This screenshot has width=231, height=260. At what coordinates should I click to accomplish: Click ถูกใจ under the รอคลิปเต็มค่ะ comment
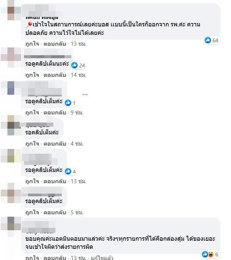[x=32, y=144]
